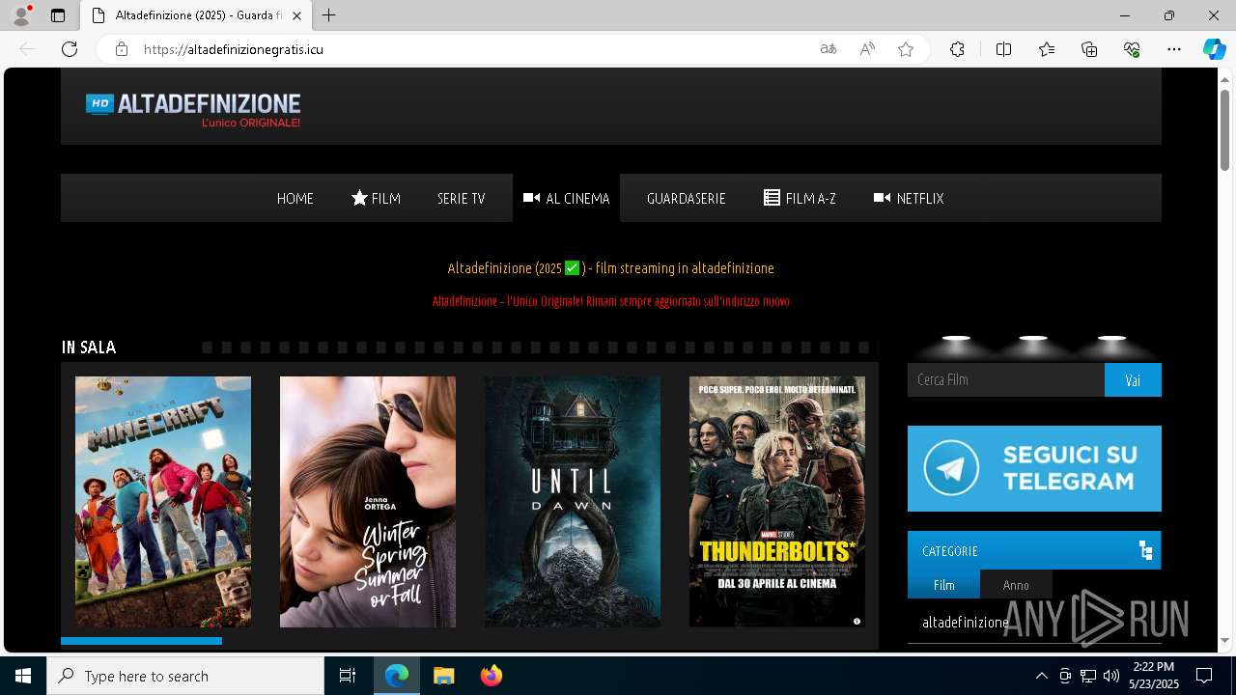The width and height of the screenshot is (1236, 695).
Task: Open the system volume control
Action: point(1111,676)
